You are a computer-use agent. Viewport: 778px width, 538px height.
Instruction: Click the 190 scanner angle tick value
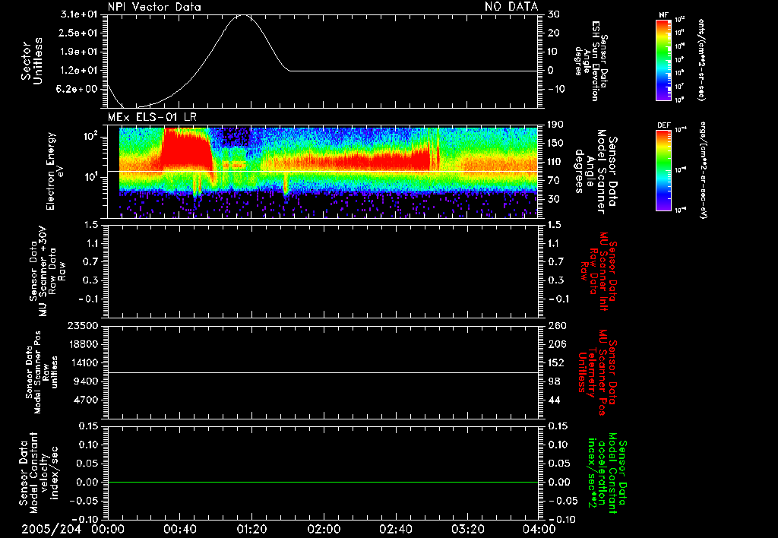click(554, 125)
